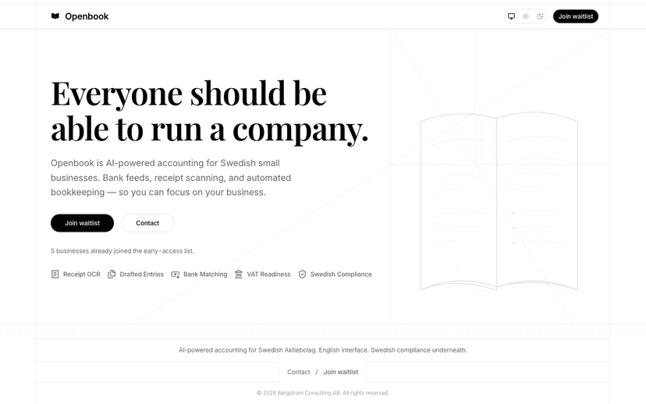646x404 pixels.
Task: Click the Openbook brand name in header
Action: (87, 16)
